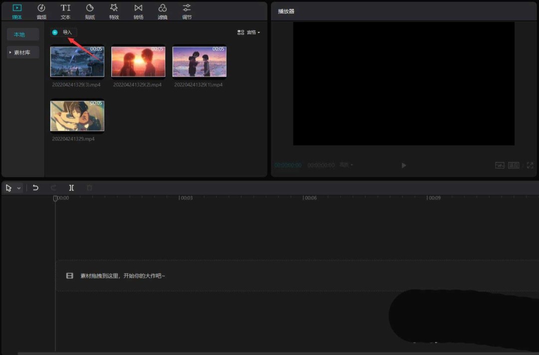Switch the media library to grid view
This screenshot has width=539, height=355.
coord(241,32)
